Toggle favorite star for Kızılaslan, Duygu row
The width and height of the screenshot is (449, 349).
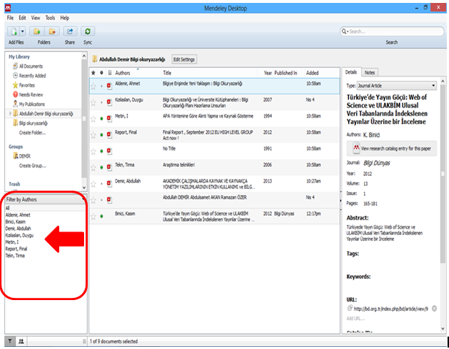(x=94, y=102)
